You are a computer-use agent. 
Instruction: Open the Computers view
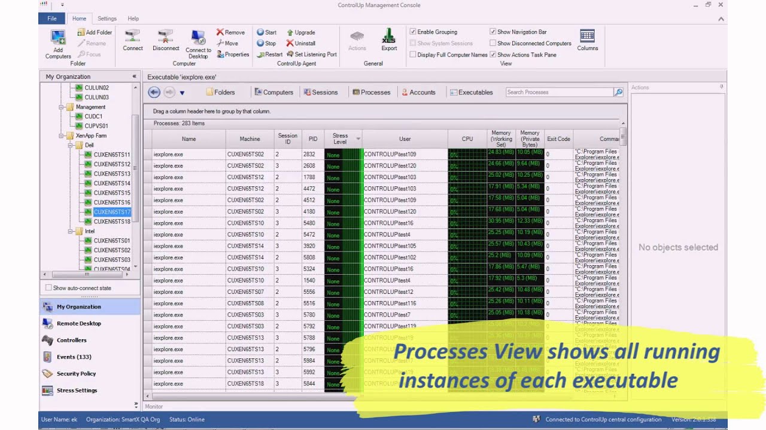pyautogui.click(x=273, y=92)
